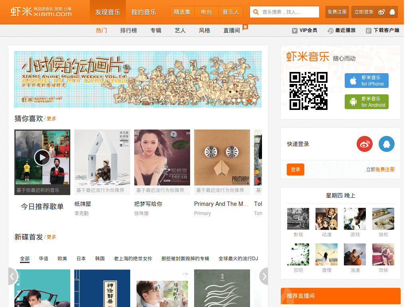409x307 pixels.
Task: Filter new releases by 欧美
Action: 62,259
